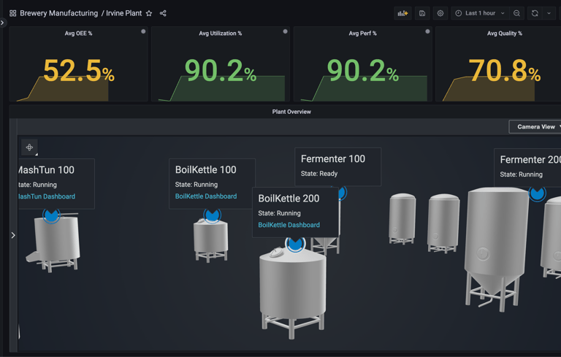Image resolution: width=561 pixels, height=357 pixels.
Task: Click the 52.5% OEE value
Action: coord(79,71)
